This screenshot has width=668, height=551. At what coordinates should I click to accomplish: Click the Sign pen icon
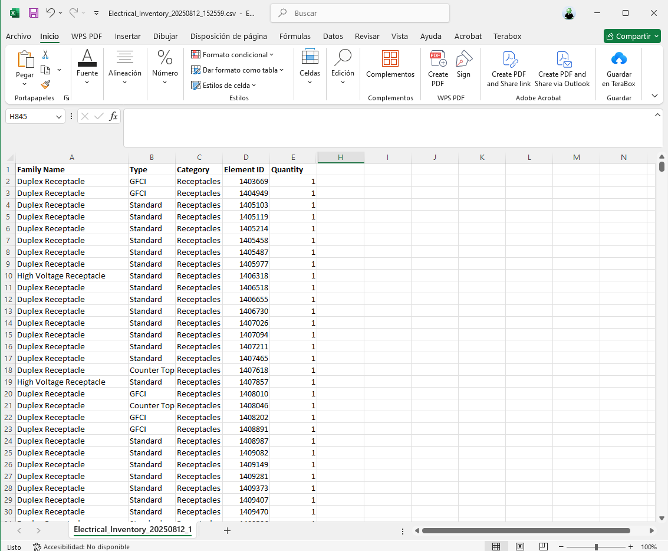pyautogui.click(x=464, y=59)
